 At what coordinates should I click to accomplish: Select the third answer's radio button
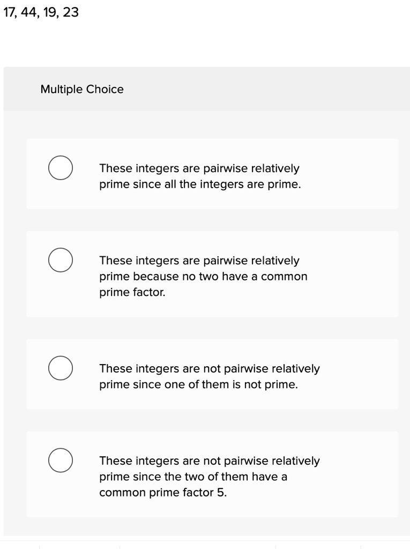[61, 368]
